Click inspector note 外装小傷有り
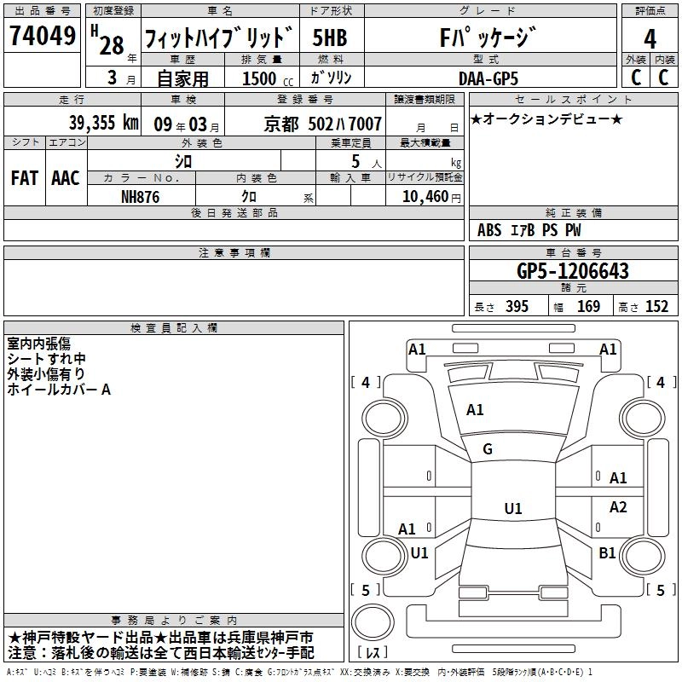The height and width of the screenshot is (682, 682). pyautogui.click(x=46, y=374)
